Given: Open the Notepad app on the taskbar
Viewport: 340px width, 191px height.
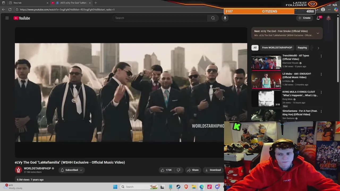Looking at the screenshot, I should 170,187.
